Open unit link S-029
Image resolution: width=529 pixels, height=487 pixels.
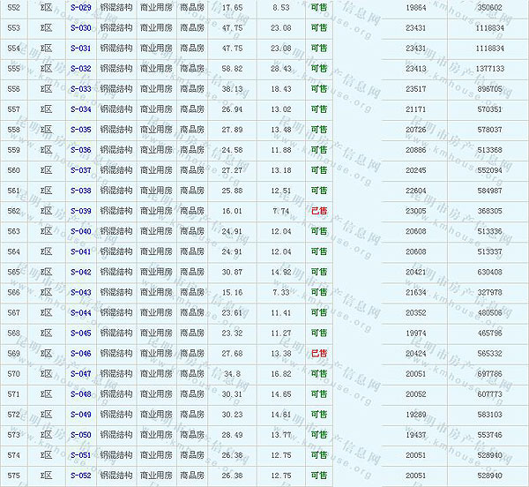[80, 7]
